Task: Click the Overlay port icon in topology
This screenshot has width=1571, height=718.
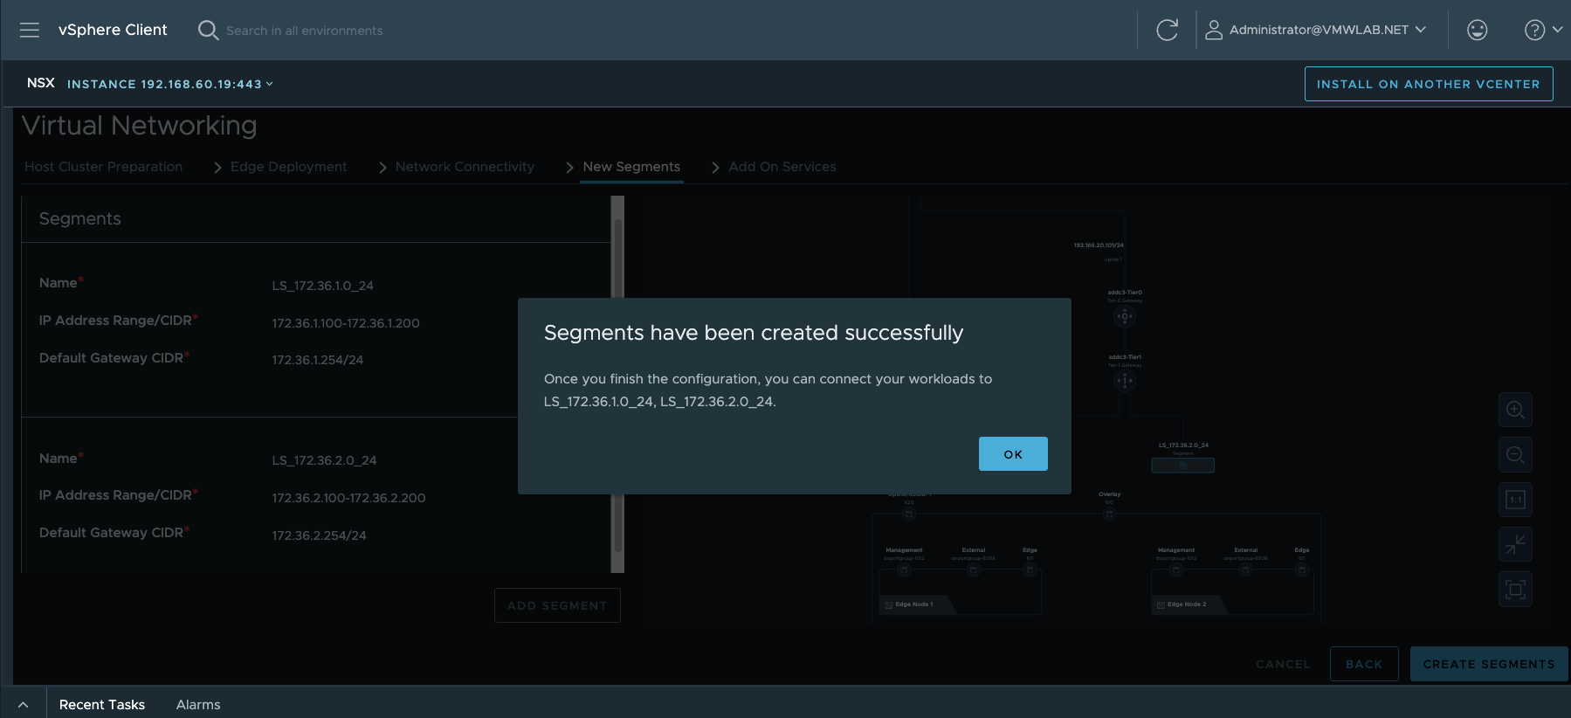Action: pyautogui.click(x=1109, y=514)
